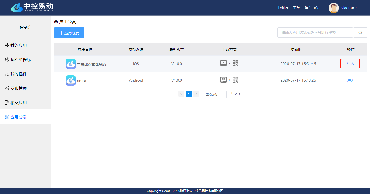
Task: Click the 我的插件 person icon
Action: [x=7, y=74]
